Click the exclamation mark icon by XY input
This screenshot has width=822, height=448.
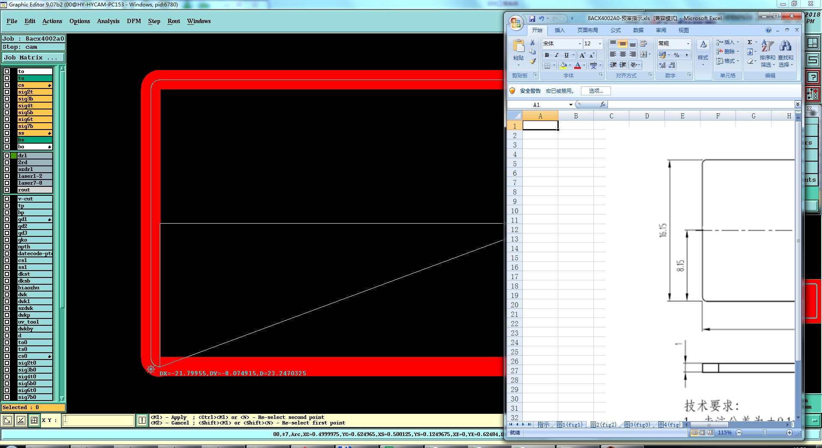142,421
